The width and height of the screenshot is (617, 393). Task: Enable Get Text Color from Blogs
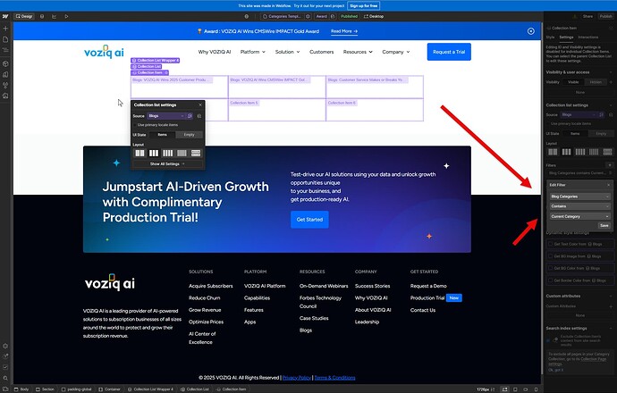550,244
